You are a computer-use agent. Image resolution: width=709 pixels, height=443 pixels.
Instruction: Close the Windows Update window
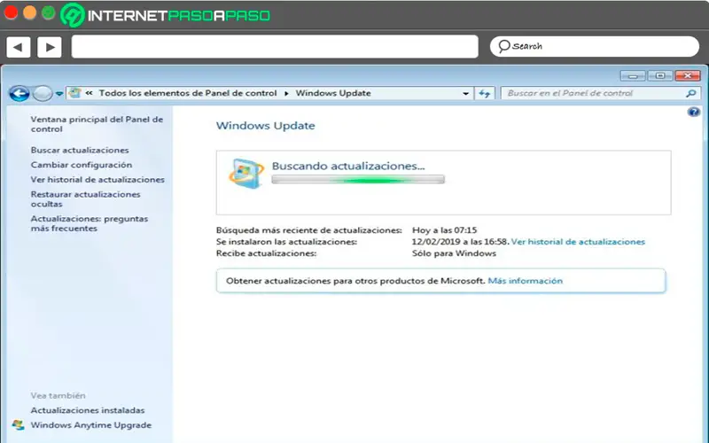(688, 75)
